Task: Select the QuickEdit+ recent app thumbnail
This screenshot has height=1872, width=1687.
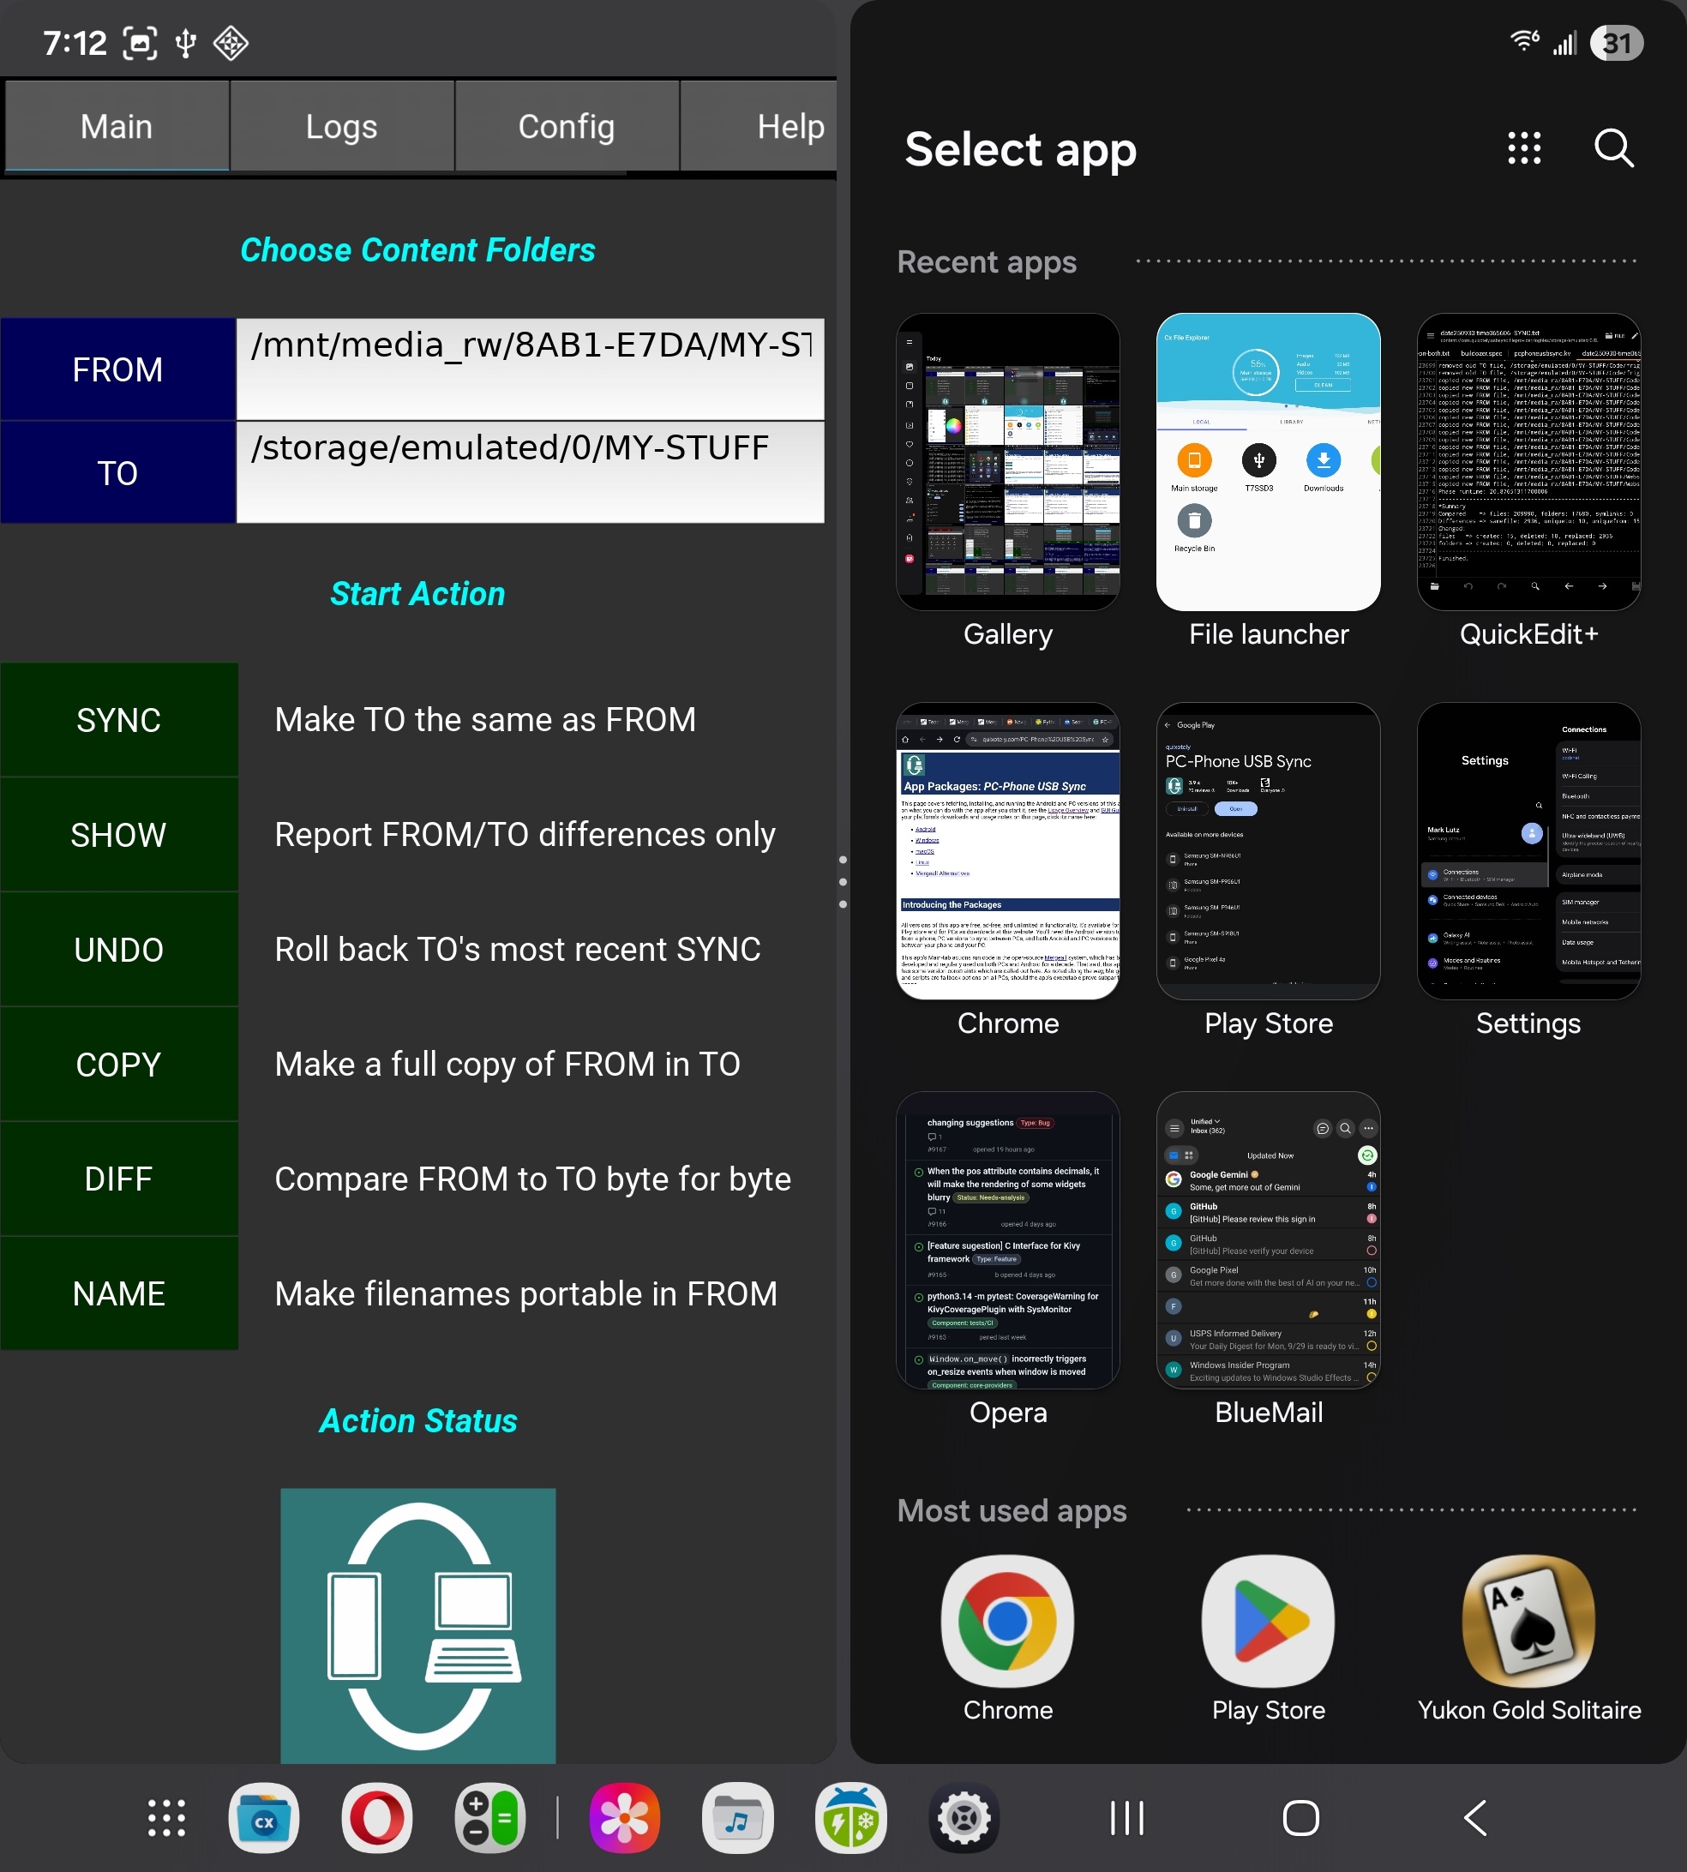Action: tap(1528, 461)
